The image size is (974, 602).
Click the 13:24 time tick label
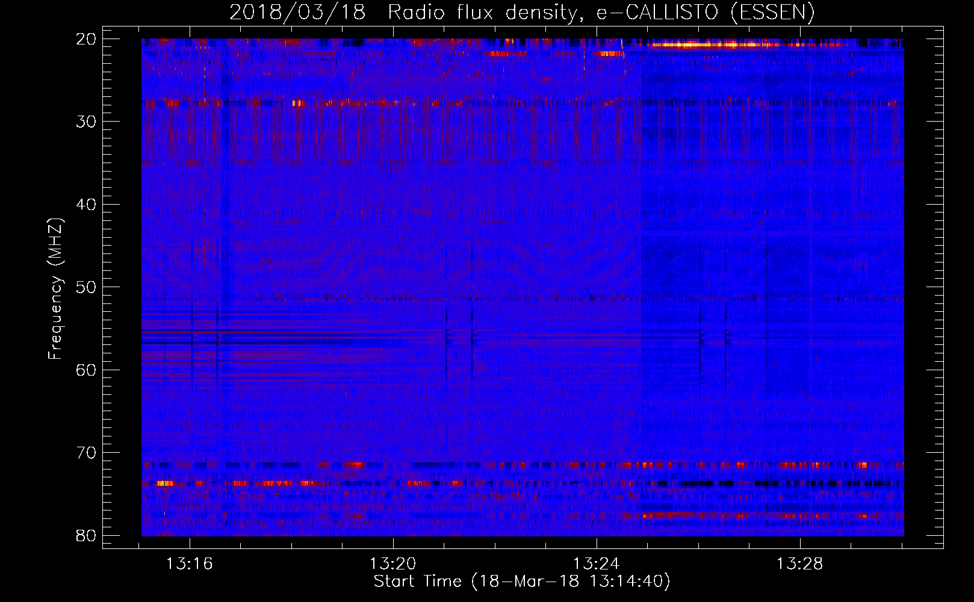[596, 564]
